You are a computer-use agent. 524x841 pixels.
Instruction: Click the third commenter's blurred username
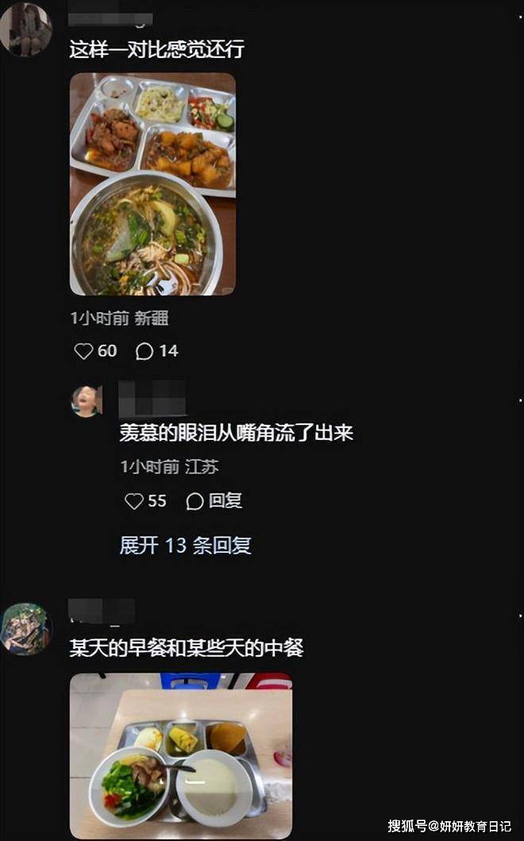click(102, 612)
